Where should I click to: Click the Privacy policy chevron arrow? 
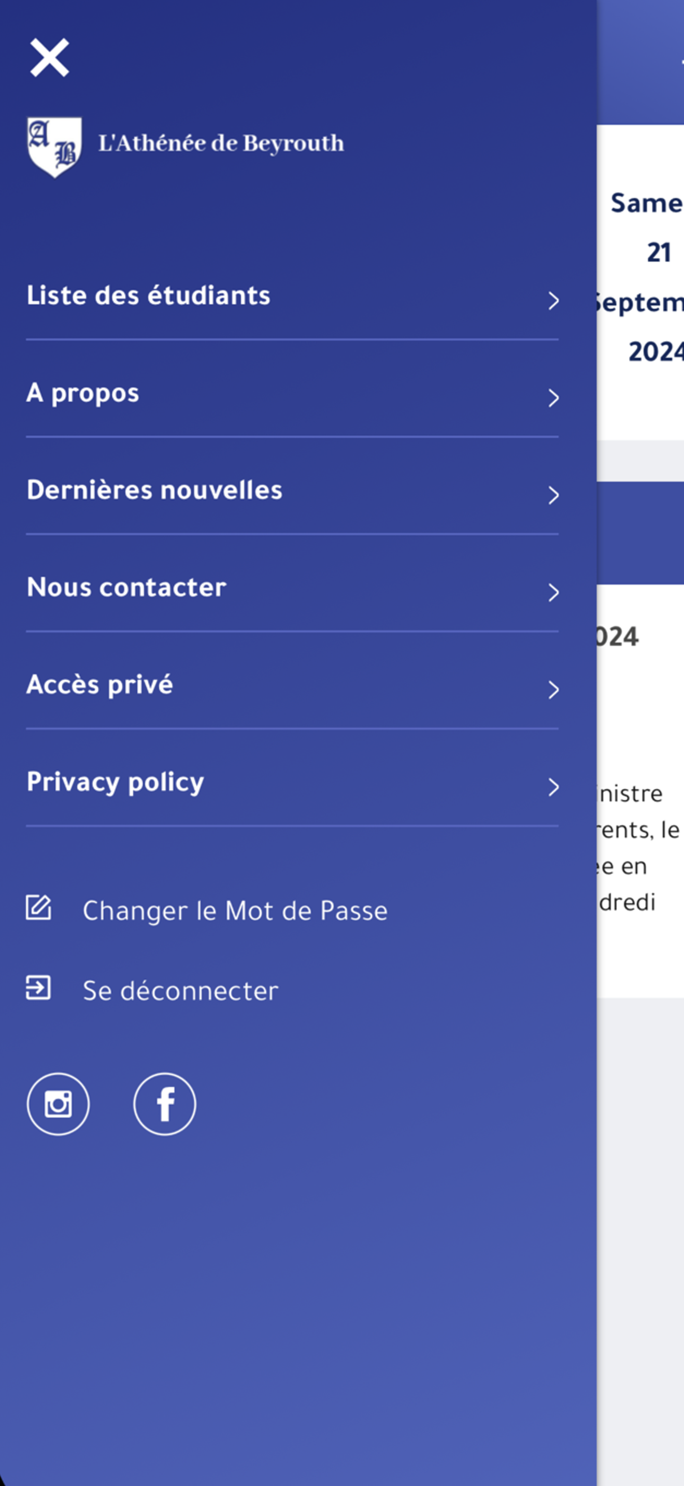coord(553,788)
